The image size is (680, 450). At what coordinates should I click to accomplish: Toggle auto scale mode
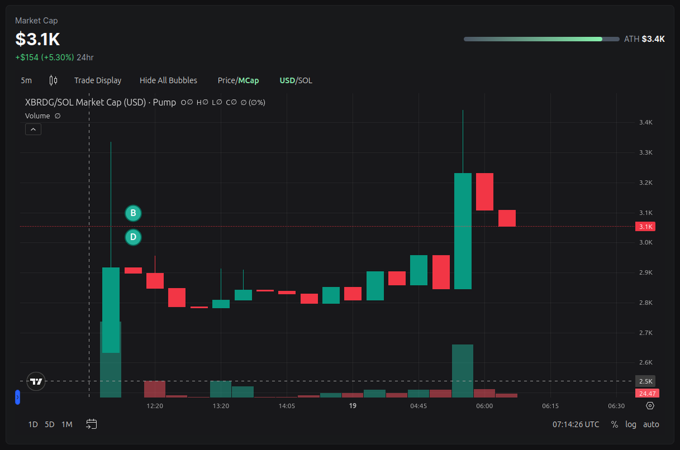[x=651, y=424]
